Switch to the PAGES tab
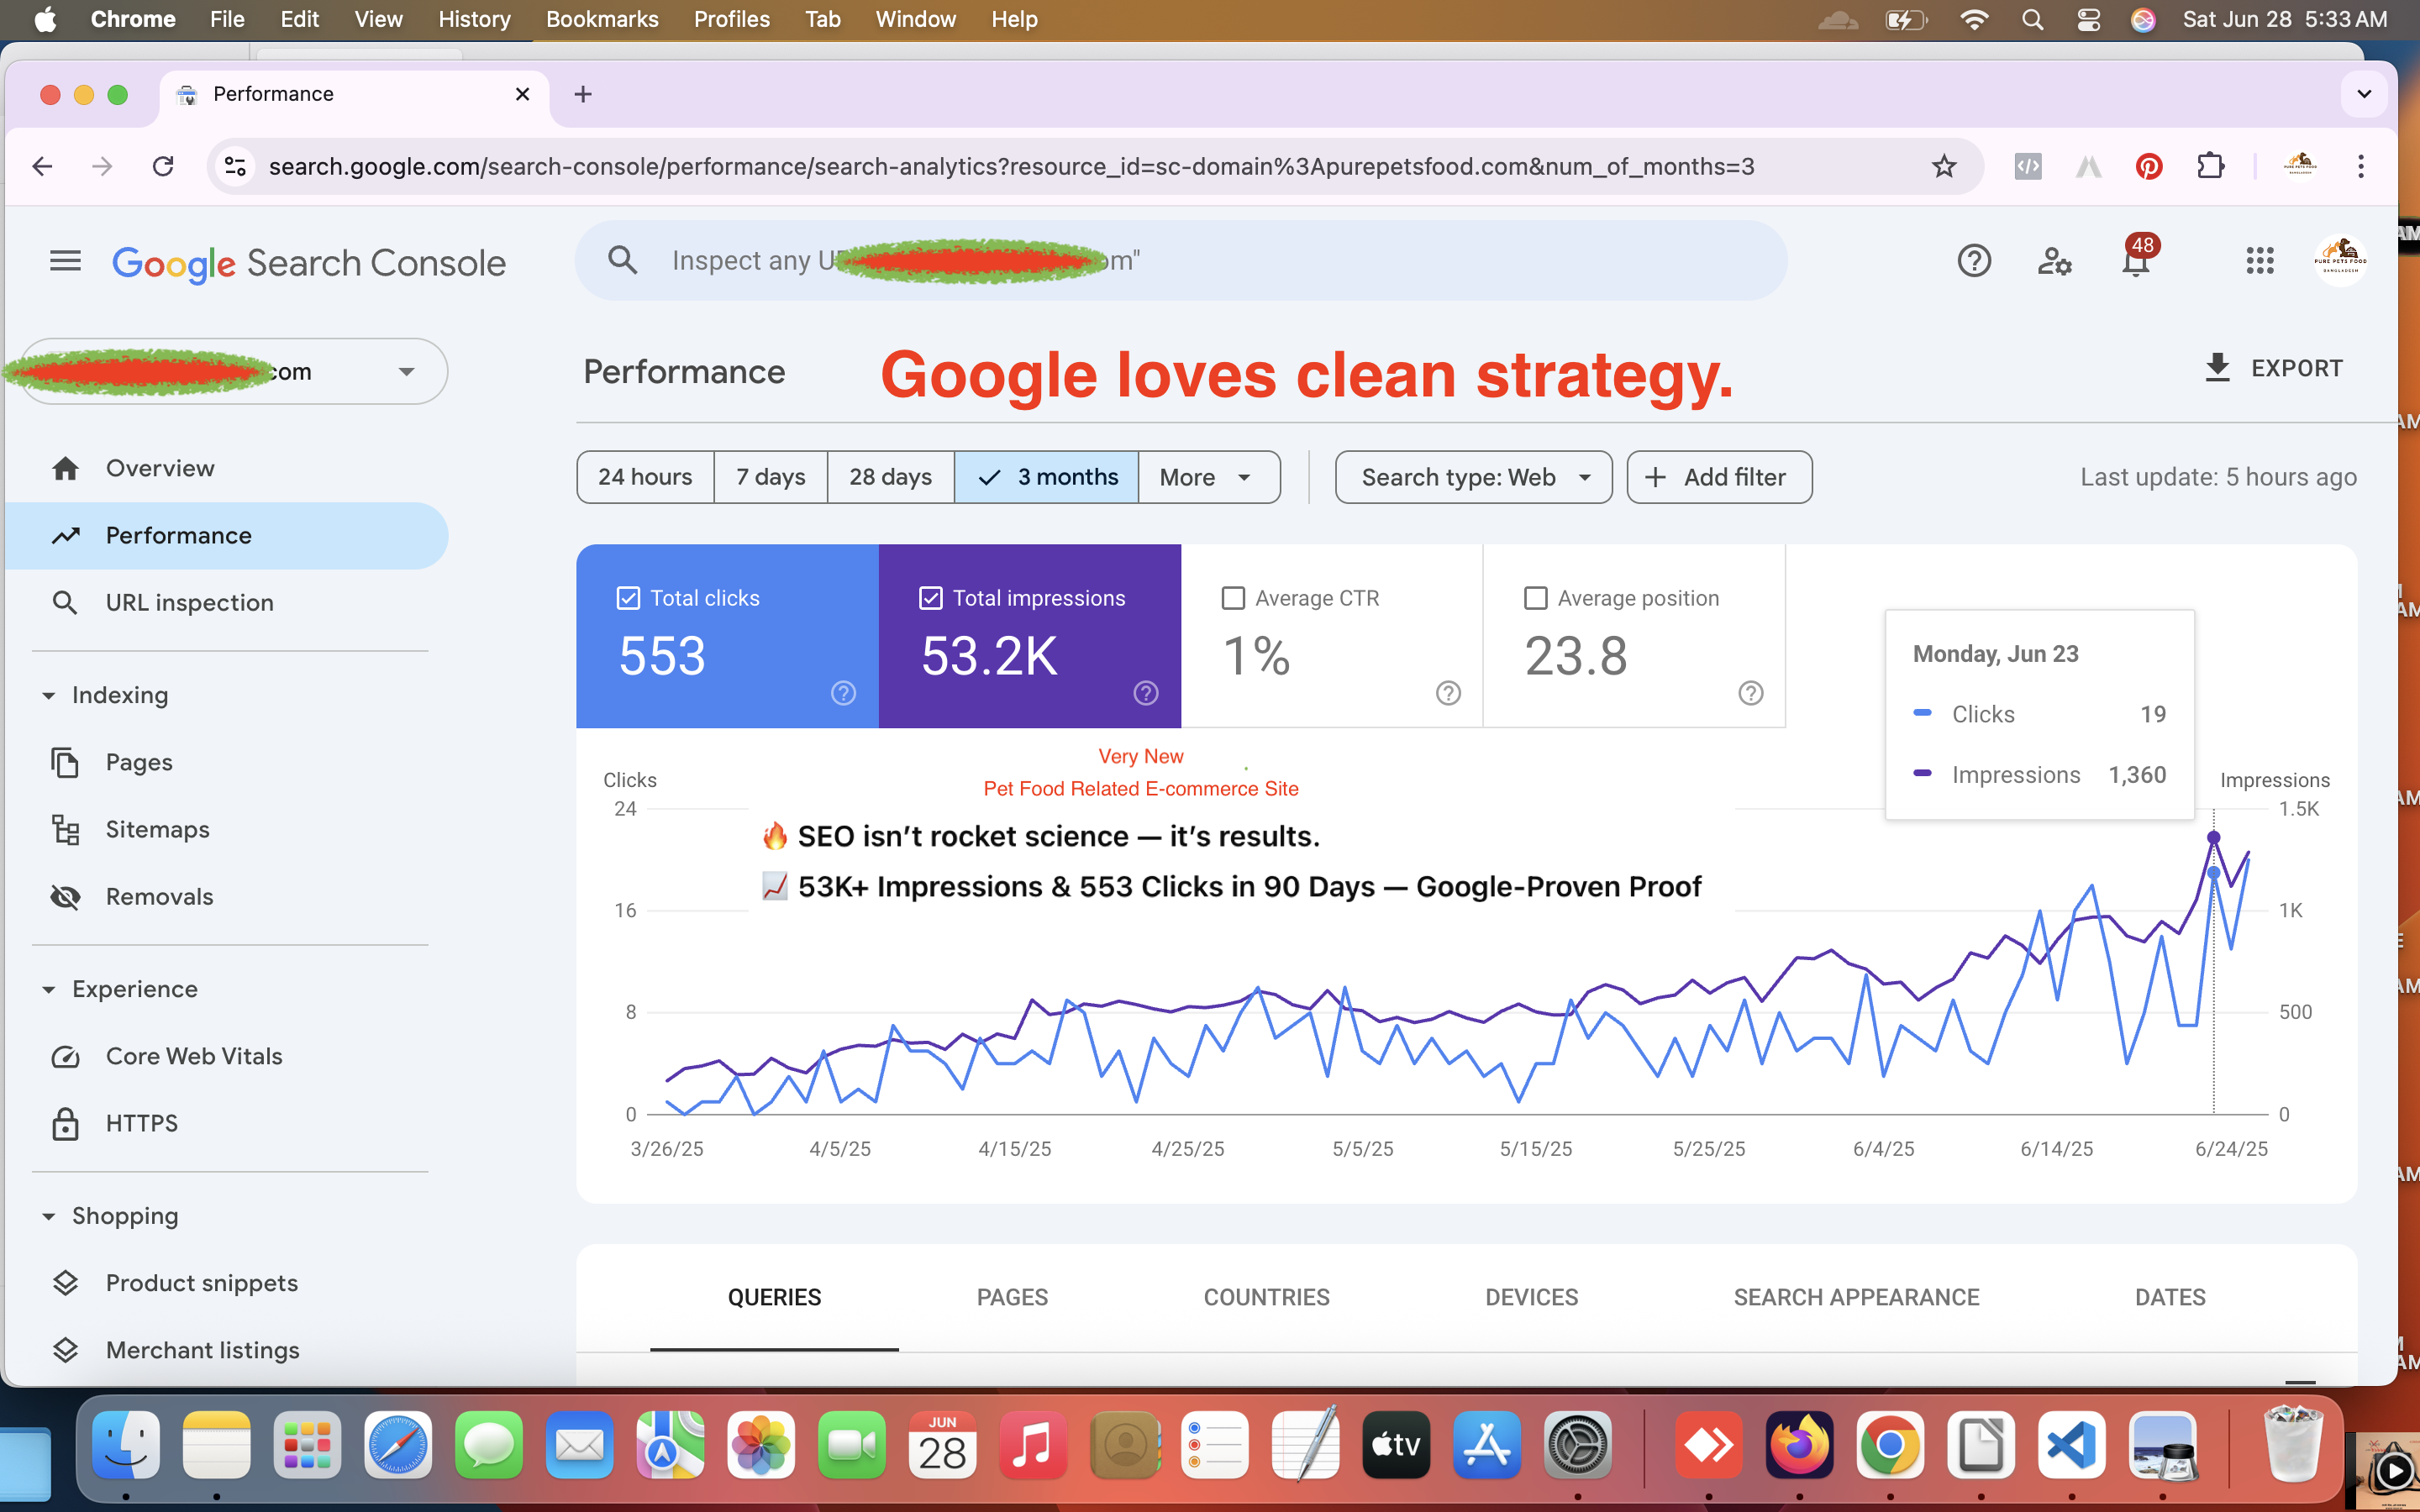Viewport: 2420px width, 1512px height. point(1012,1297)
